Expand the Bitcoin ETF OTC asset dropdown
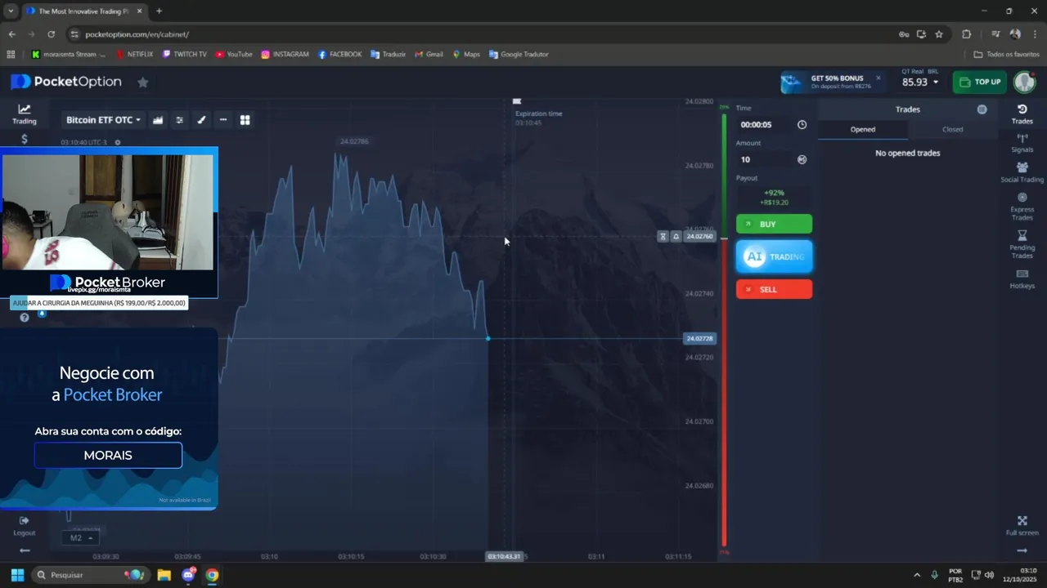The image size is (1047, 588). pyautogui.click(x=103, y=120)
